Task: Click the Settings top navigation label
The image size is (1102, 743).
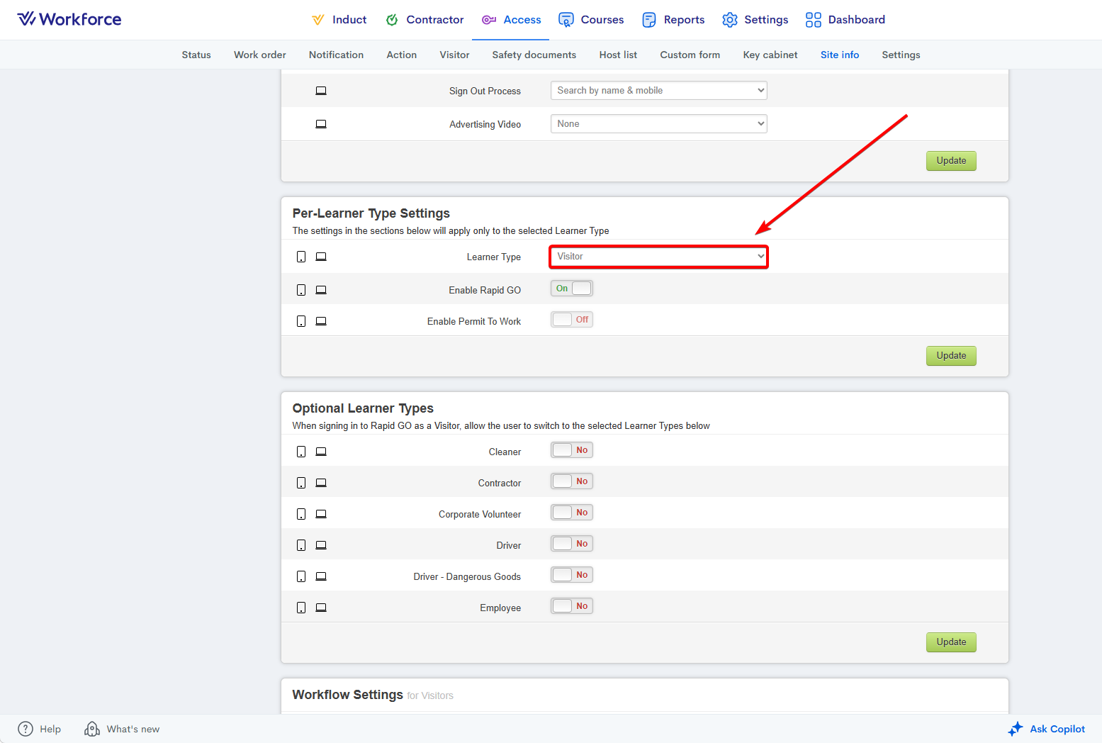Action: pyautogui.click(x=766, y=20)
